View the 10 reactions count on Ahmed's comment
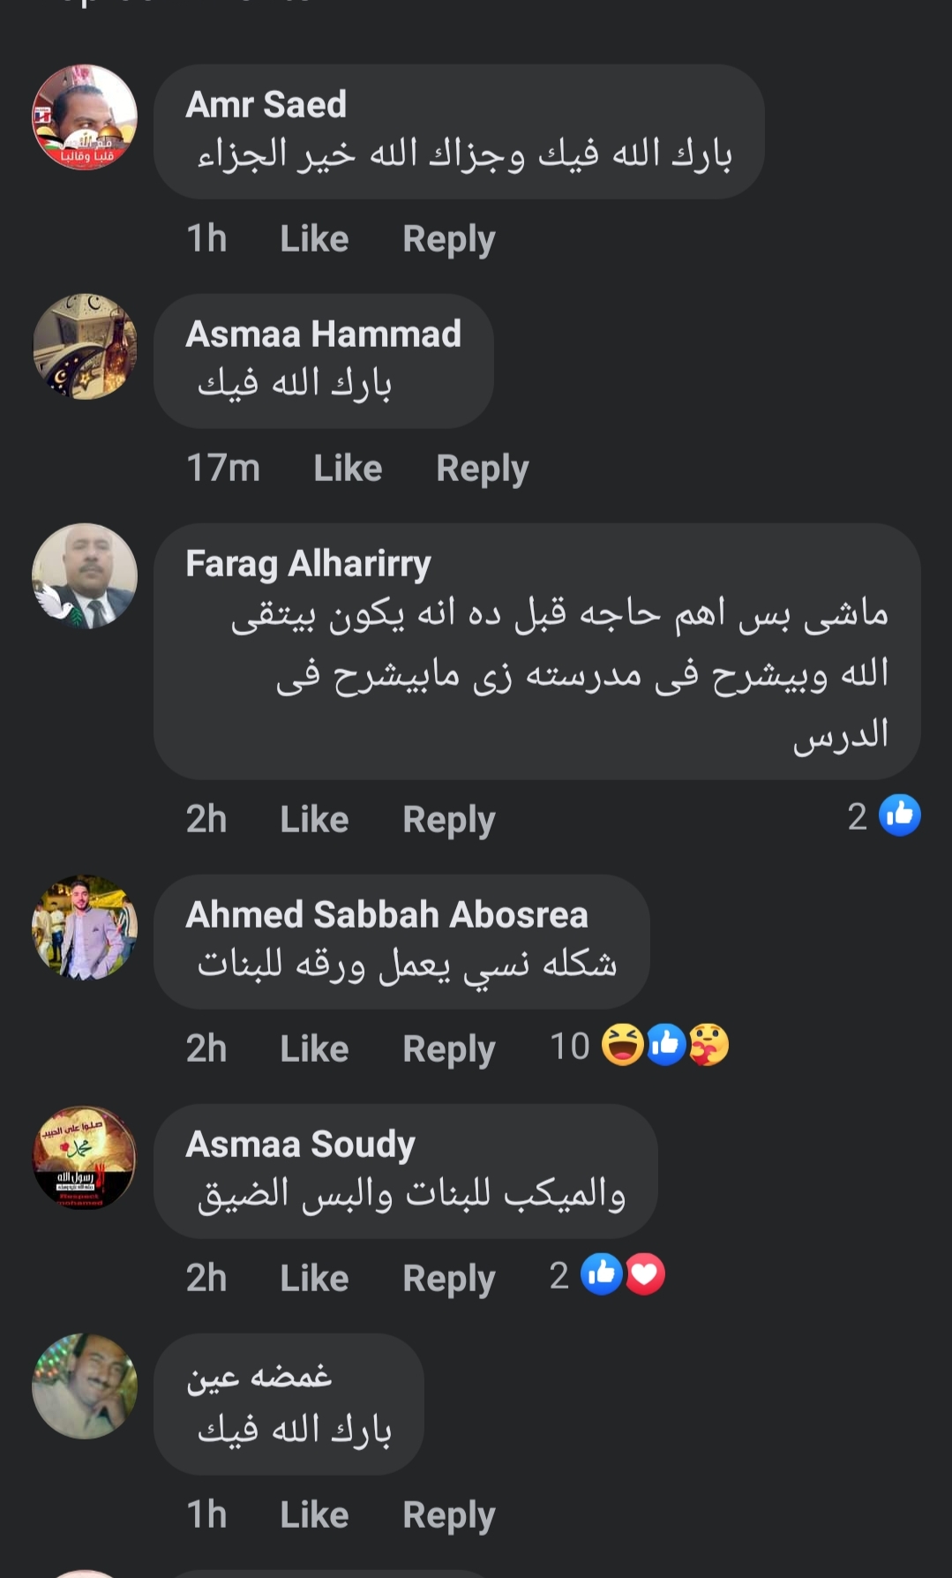952x1578 pixels. (570, 1047)
